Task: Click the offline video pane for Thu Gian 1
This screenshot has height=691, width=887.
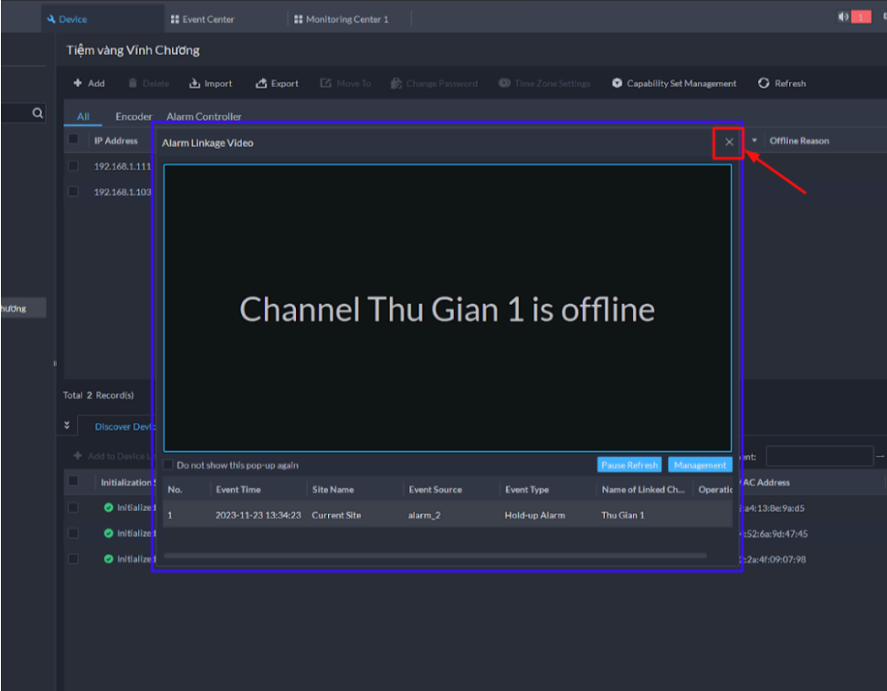Action: tap(448, 309)
